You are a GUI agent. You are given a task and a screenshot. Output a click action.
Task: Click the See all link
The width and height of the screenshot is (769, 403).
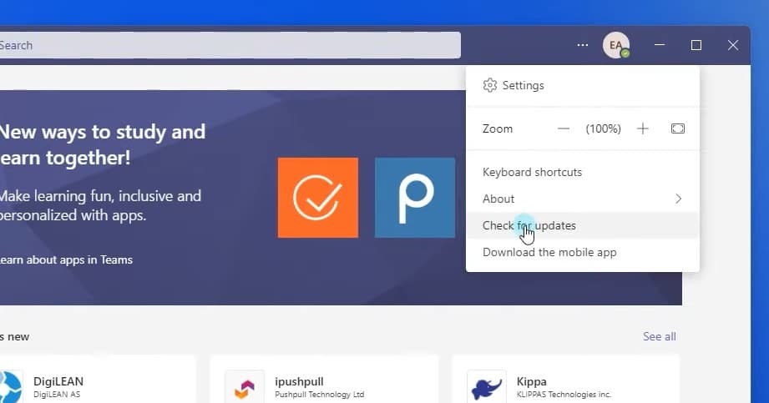pyautogui.click(x=659, y=336)
